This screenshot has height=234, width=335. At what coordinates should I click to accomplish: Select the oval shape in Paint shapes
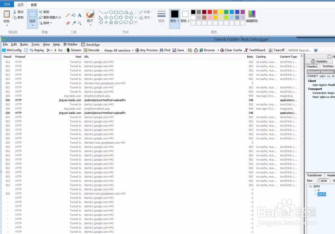[x=111, y=12]
